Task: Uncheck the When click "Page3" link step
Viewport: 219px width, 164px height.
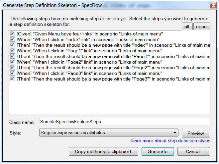Action: pos(12,73)
